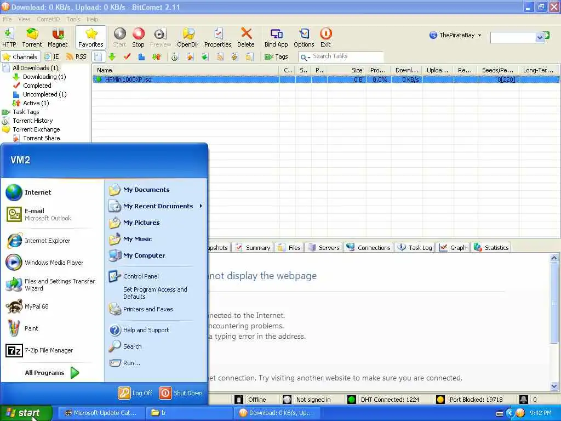This screenshot has width=561, height=421.
Task: Click scroll down arrow in detail pane
Action: (x=554, y=386)
